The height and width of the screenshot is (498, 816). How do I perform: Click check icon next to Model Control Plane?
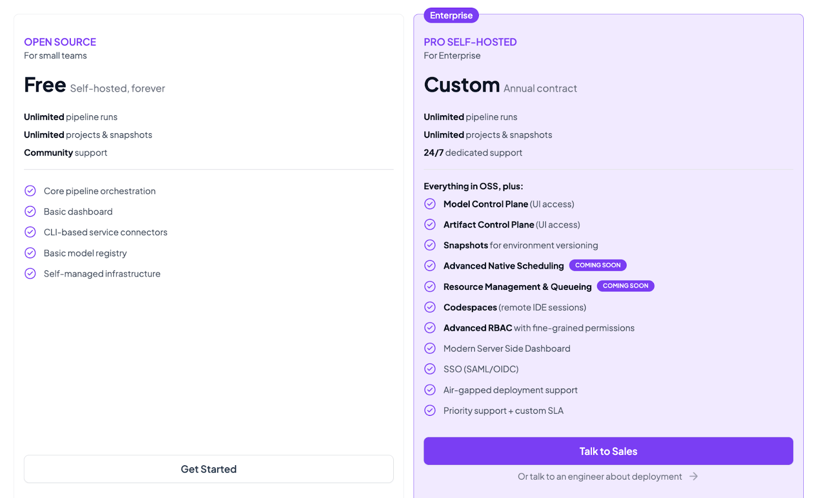[x=430, y=204]
